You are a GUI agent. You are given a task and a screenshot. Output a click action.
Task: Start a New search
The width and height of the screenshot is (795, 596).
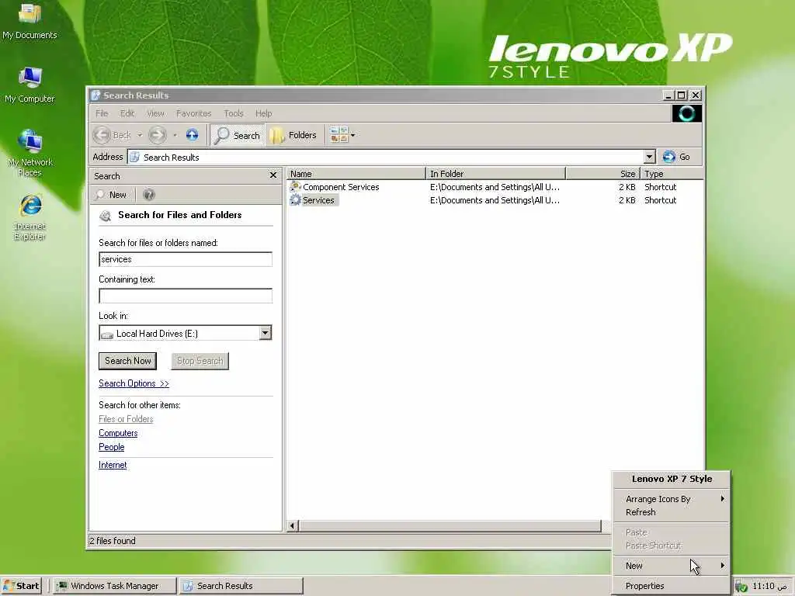112,195
